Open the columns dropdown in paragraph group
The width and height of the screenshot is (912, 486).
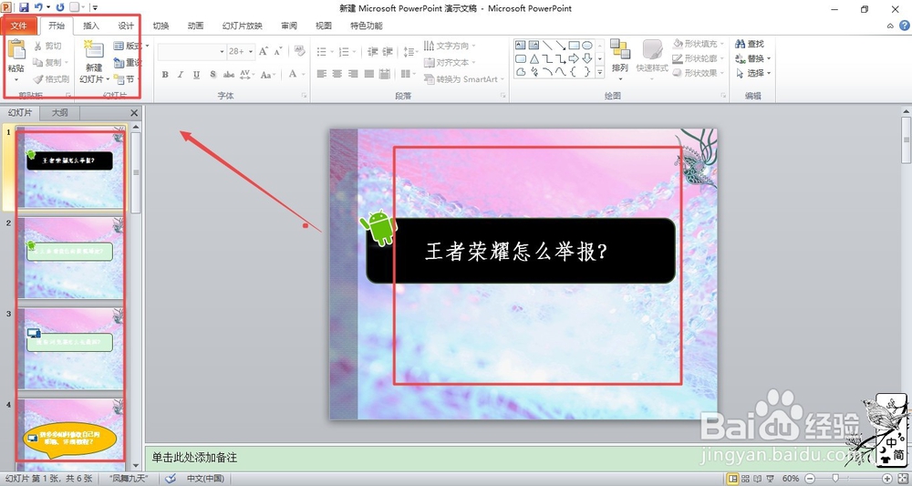point(407,75)
